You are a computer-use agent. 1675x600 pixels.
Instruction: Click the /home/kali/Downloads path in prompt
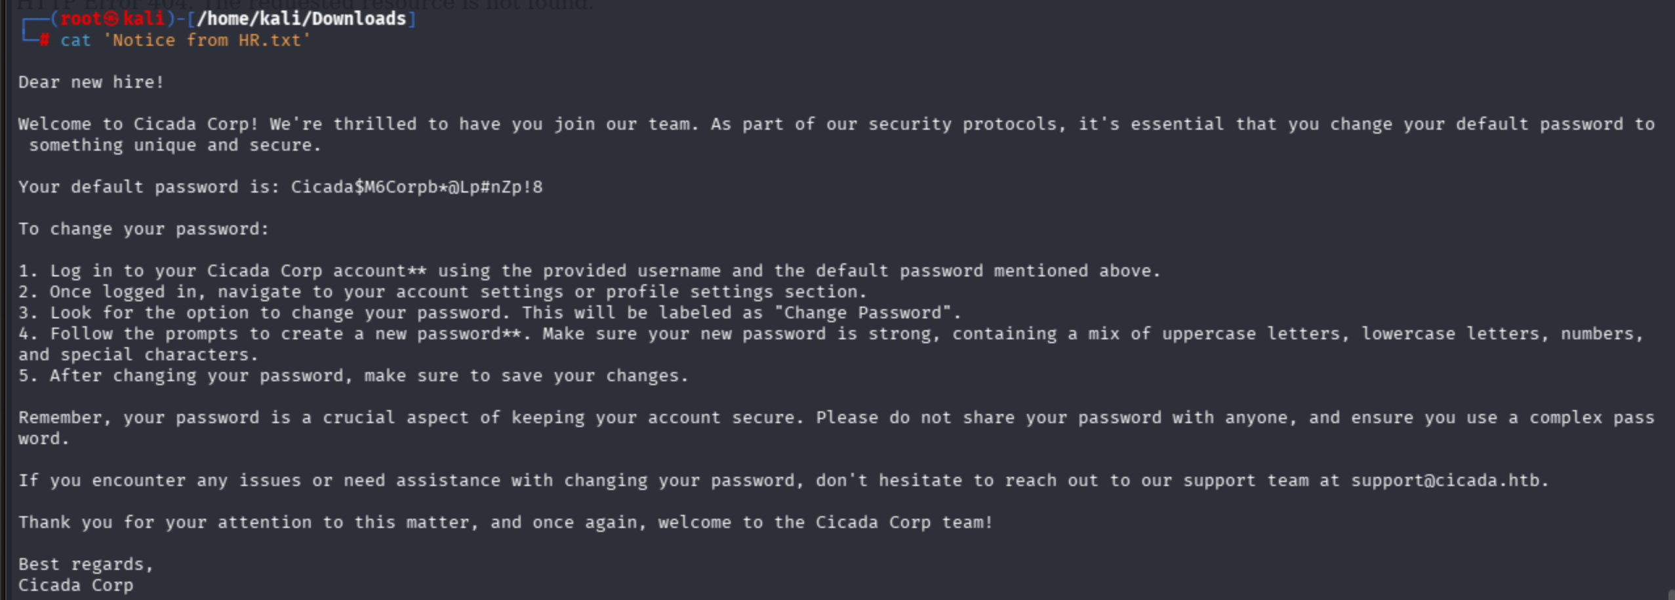coord(301,19)
